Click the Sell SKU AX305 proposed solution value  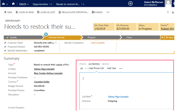tap(42, 47)
